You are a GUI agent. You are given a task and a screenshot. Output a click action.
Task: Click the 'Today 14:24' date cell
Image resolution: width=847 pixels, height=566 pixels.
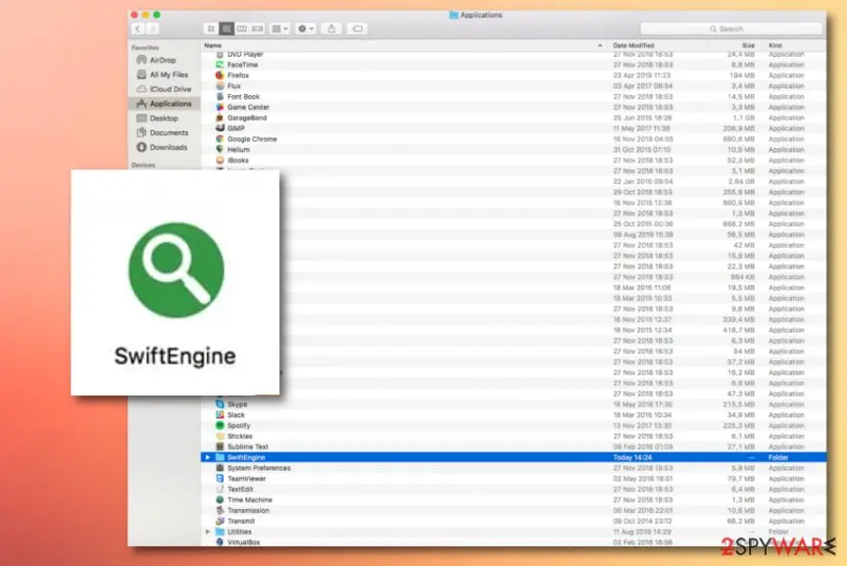pyautogui.click(x=632, y=457)
